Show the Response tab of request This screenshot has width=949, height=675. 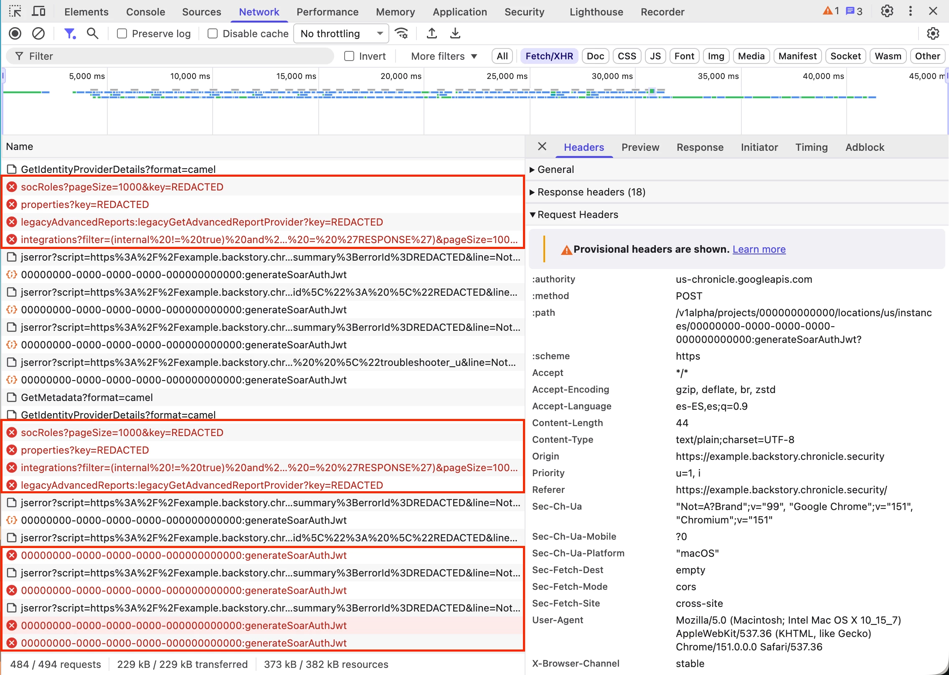(x=700, y=147)
